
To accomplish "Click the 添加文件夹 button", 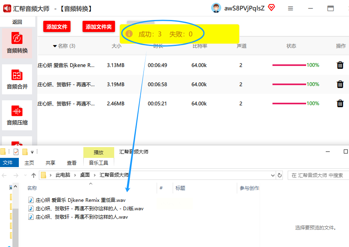I will click(x=99, y=27).
